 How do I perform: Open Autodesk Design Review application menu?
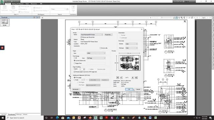coord(2,2)
